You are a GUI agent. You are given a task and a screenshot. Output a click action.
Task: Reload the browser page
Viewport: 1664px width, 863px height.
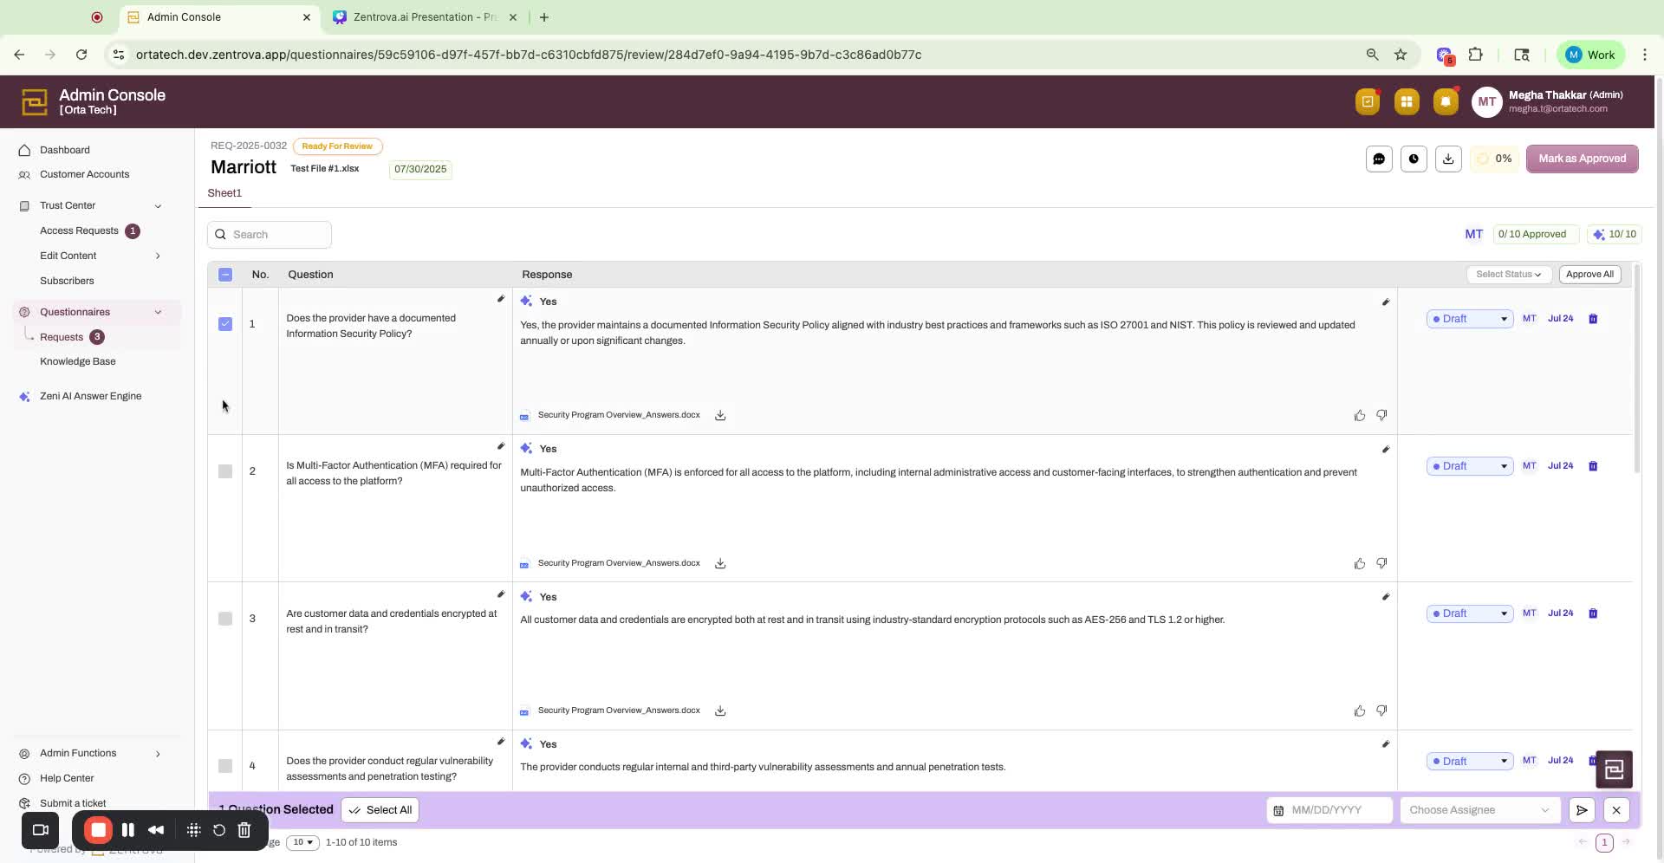[x=81, y=55]
